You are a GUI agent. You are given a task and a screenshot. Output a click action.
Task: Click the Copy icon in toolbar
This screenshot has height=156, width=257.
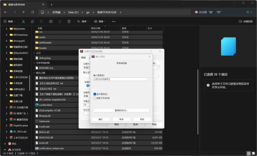[x=33, y=21]
